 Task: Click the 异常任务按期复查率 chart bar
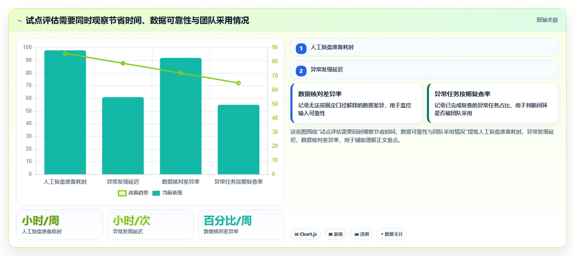pos(239,140)
